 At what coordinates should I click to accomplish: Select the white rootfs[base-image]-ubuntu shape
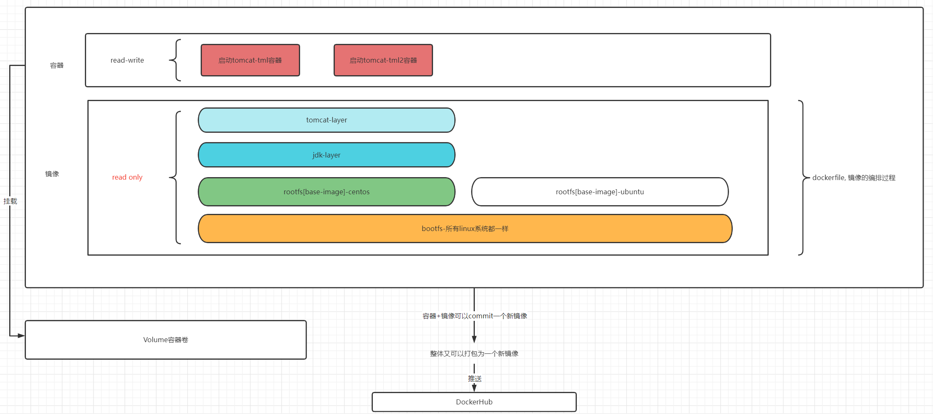(x=600, y=192)
